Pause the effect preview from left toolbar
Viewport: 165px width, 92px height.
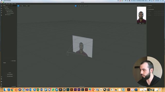pos(1,10)
